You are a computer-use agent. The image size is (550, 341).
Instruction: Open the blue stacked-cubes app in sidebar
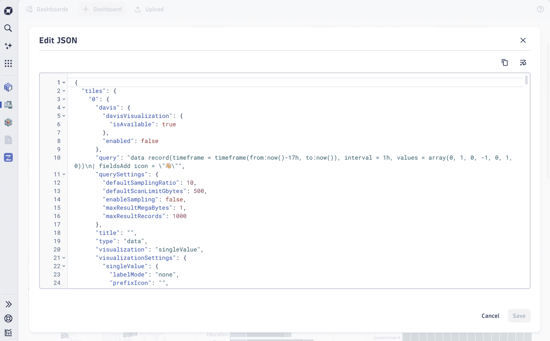point(8,87)
